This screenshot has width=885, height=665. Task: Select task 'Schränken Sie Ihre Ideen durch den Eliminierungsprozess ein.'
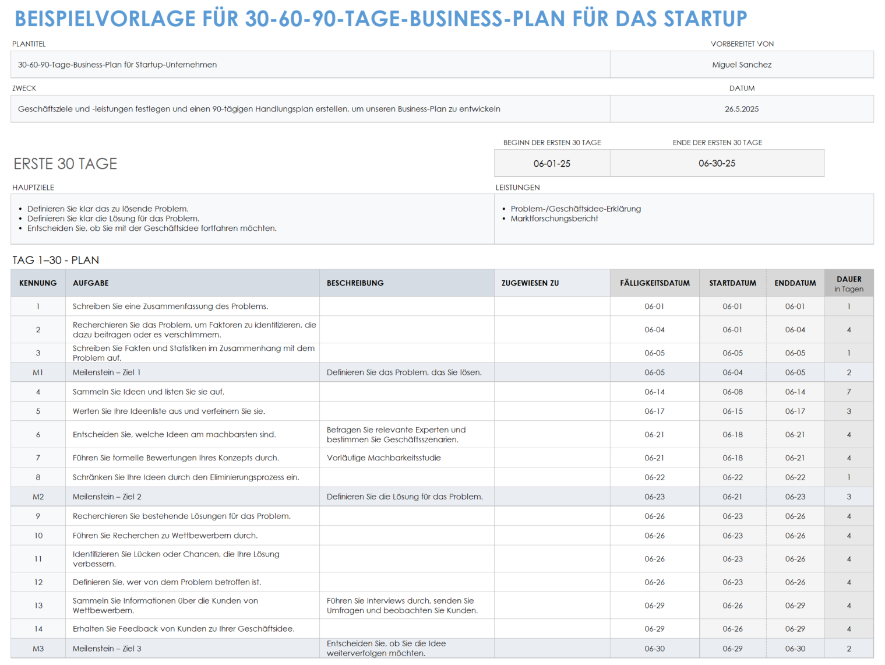pyautogui.click(x=192, y=477)
